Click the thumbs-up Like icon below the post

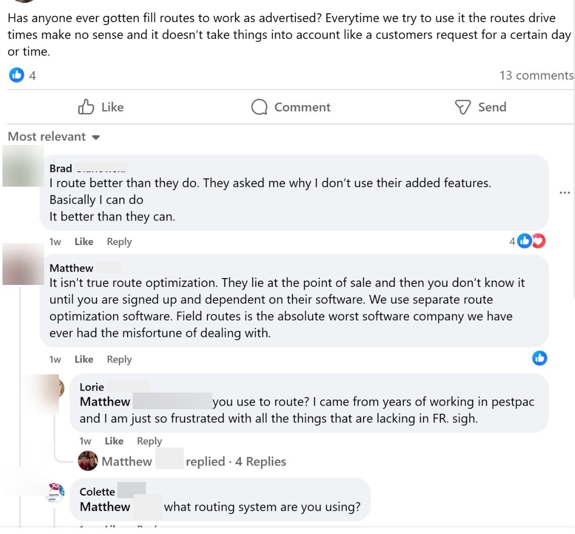click(87, 107)
